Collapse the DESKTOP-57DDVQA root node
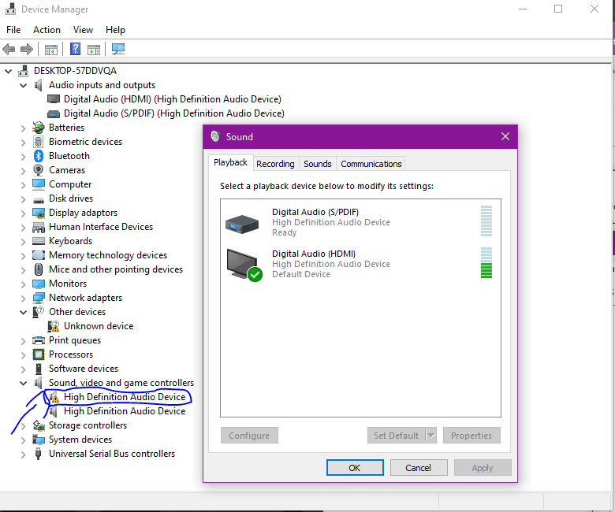 [x=8, y=71]
